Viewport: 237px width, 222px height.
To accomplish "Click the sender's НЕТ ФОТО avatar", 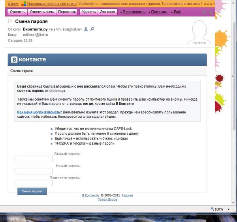I will coord(199,33).
